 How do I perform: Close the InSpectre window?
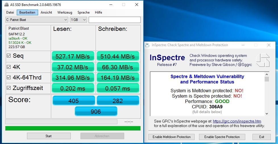pos(269,45)
